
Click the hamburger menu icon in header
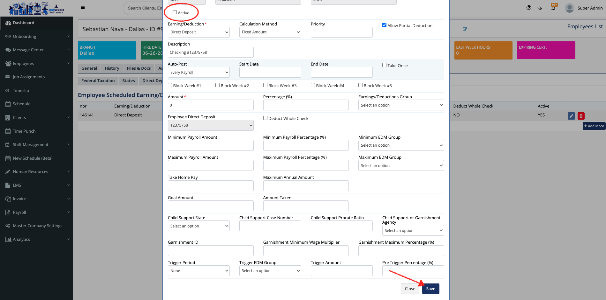(x=83, y=8)
